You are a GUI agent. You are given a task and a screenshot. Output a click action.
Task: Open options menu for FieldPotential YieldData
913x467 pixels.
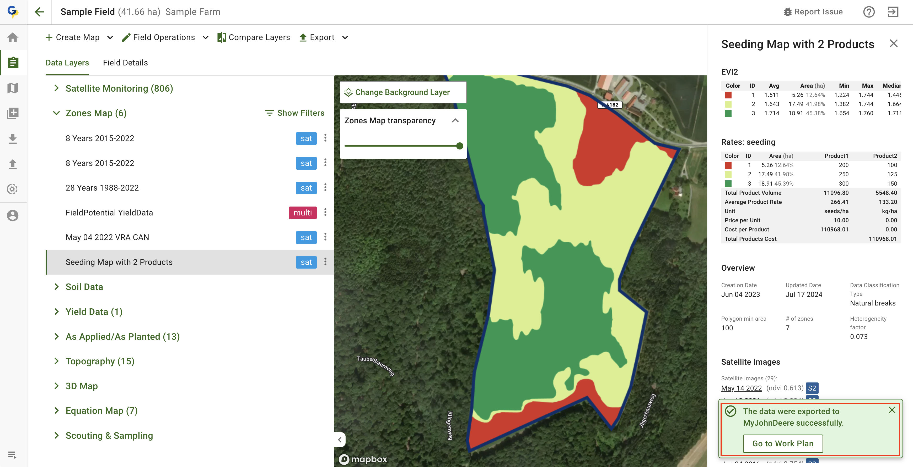tap(325, 213)
